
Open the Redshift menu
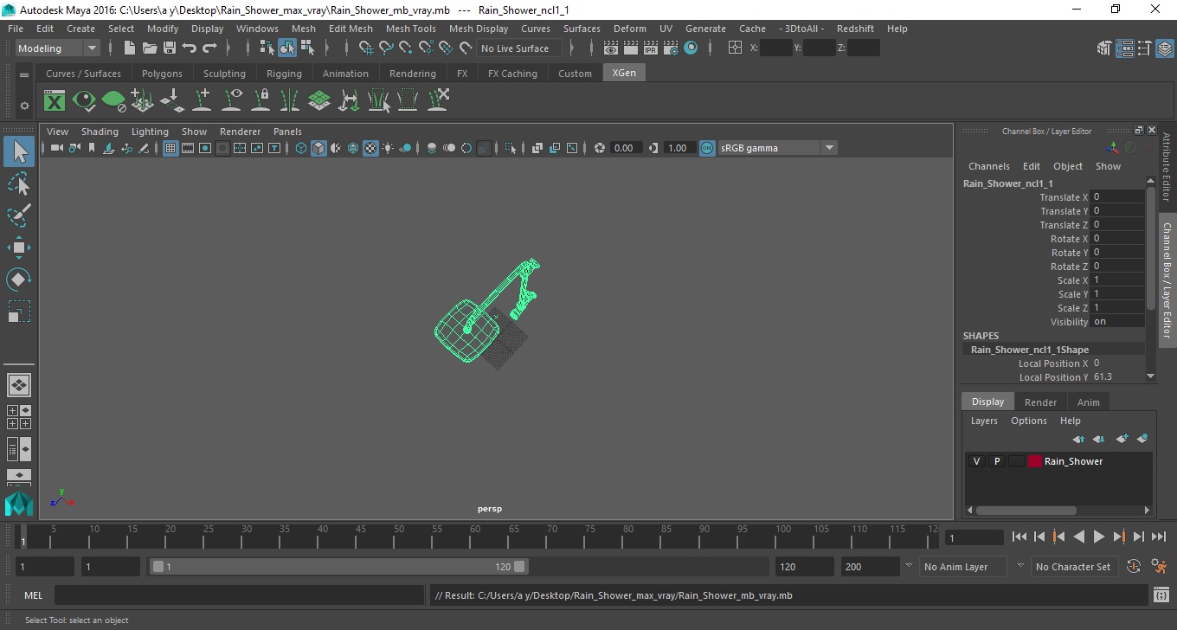pos(855,29)
